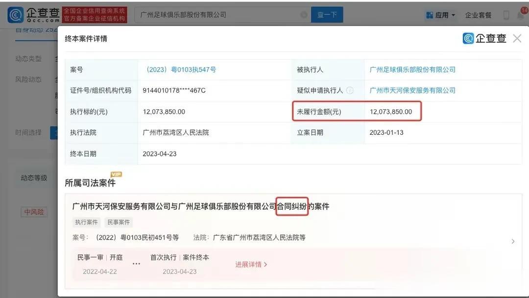Select the court text 广东省广州市荔湾区人民法院等
This screenshot has height=298, width=529.
click(259, 238)
